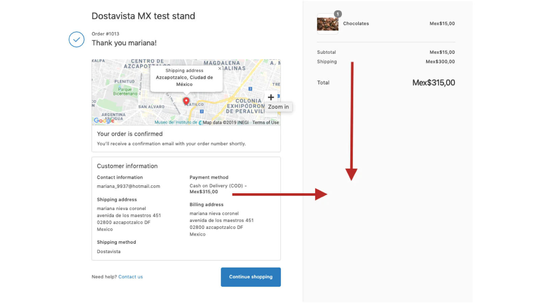Click the Customer information heading

[x=127, y=166]
